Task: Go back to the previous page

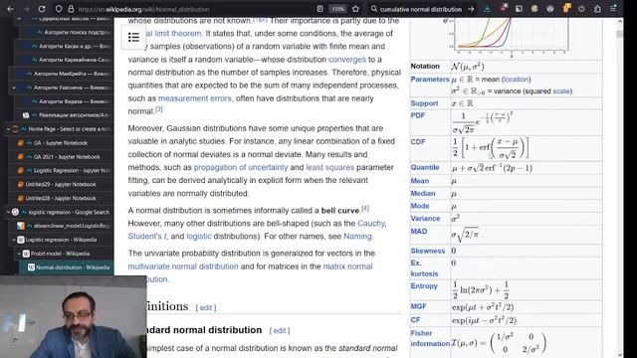Action: pos(11,9)
